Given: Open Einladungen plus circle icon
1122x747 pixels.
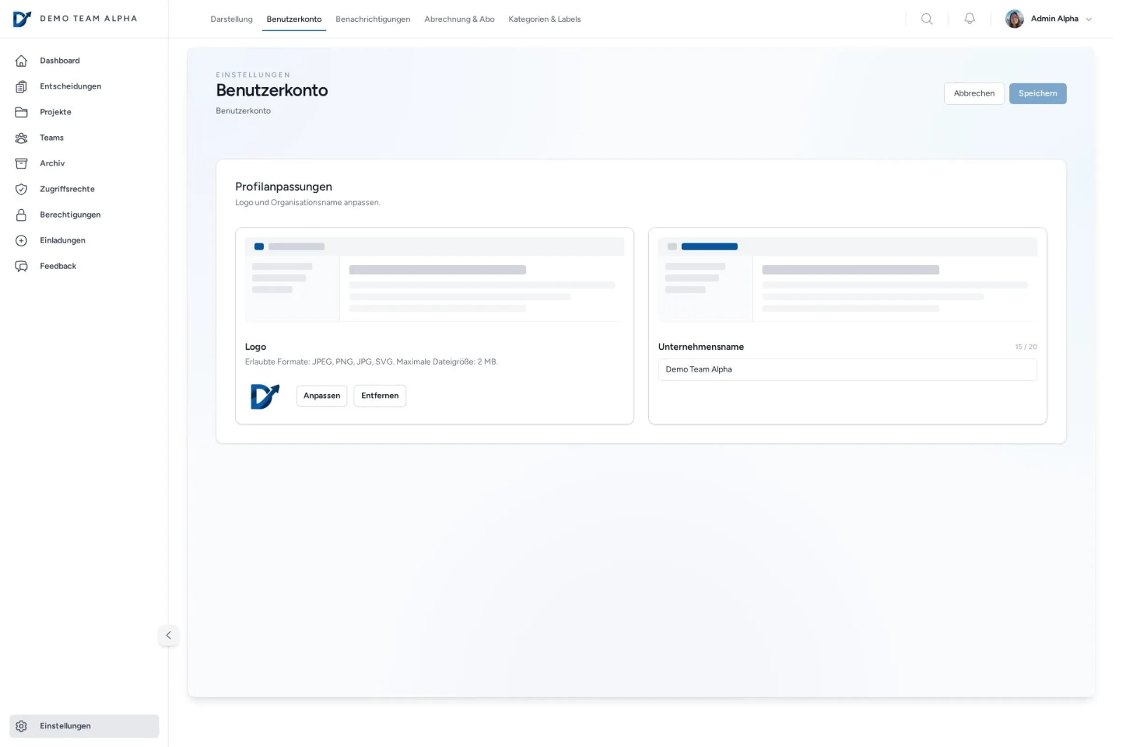Looking at the screenshot, I should coord(21,241).
